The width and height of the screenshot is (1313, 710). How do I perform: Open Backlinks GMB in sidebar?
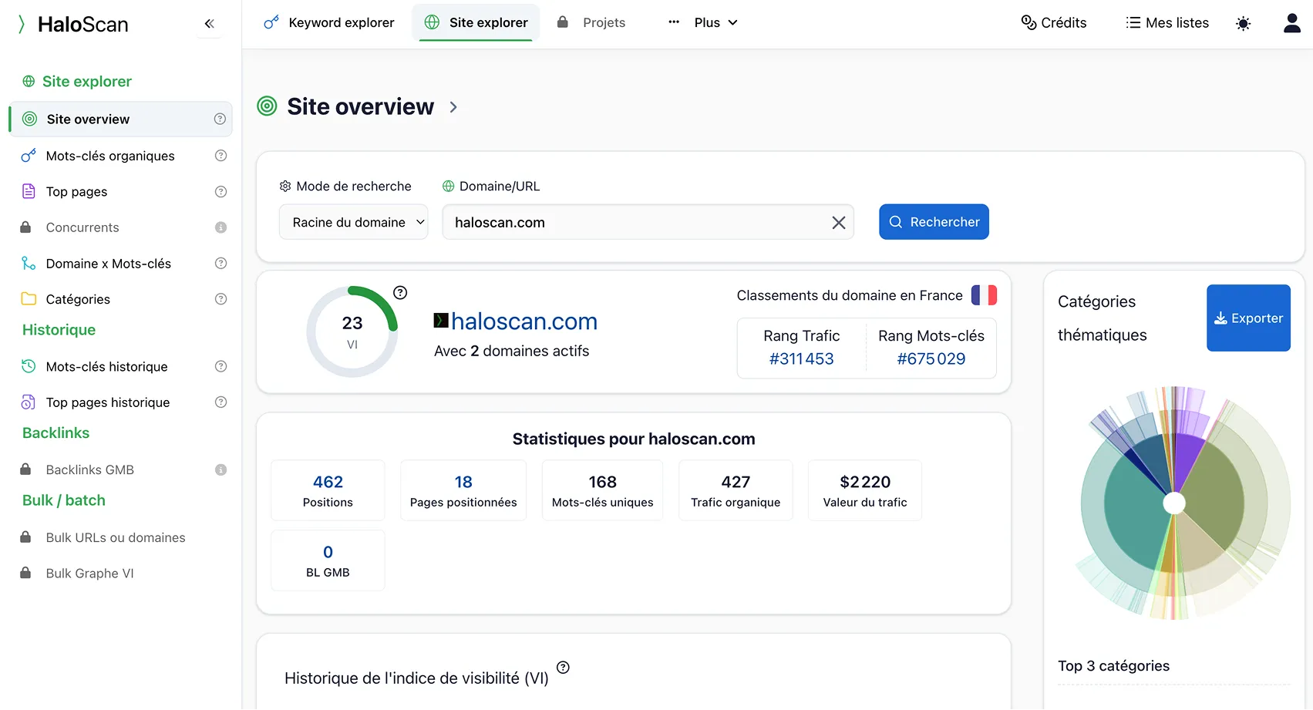pos(89,469)
